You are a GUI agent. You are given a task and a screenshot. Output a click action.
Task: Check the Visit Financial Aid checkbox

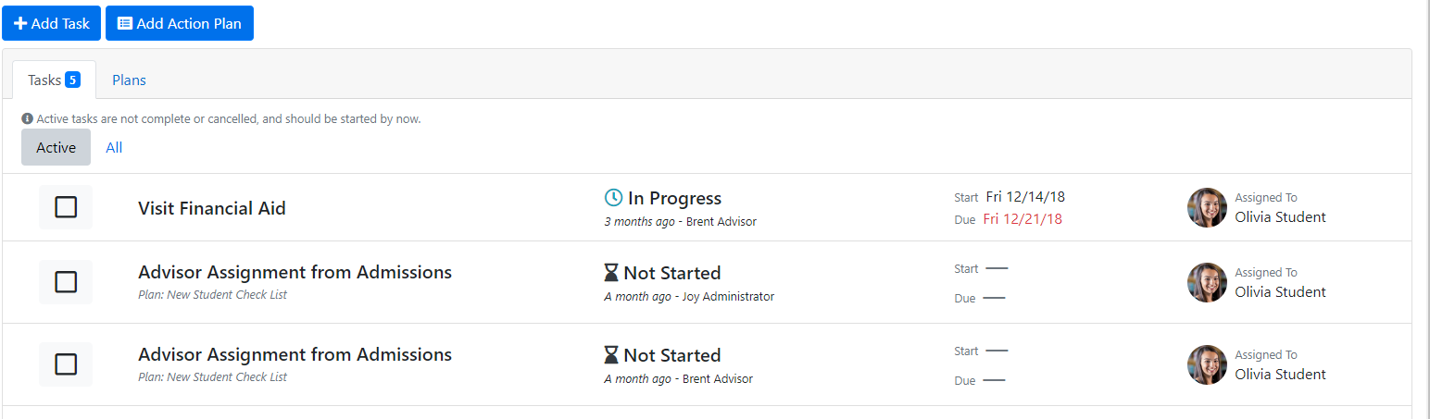66,207
